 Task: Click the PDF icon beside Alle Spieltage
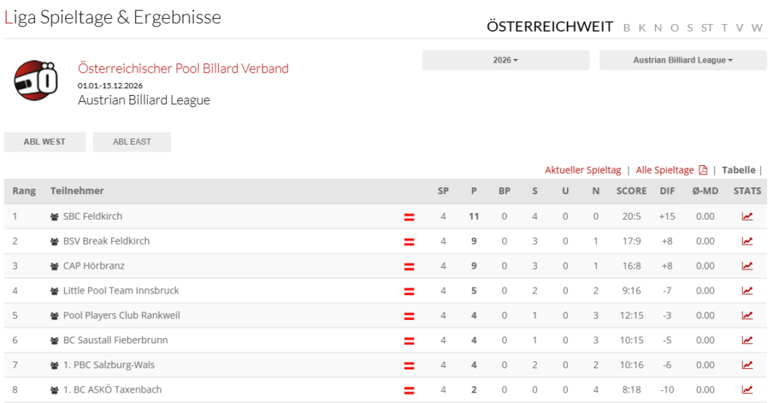(x=703, y=171)
